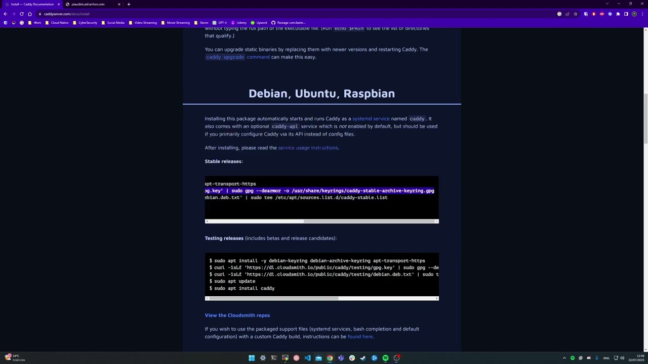
Task: Open the GitHub Package bookmark
Action: pyautogui.click(x=288, y=23)
